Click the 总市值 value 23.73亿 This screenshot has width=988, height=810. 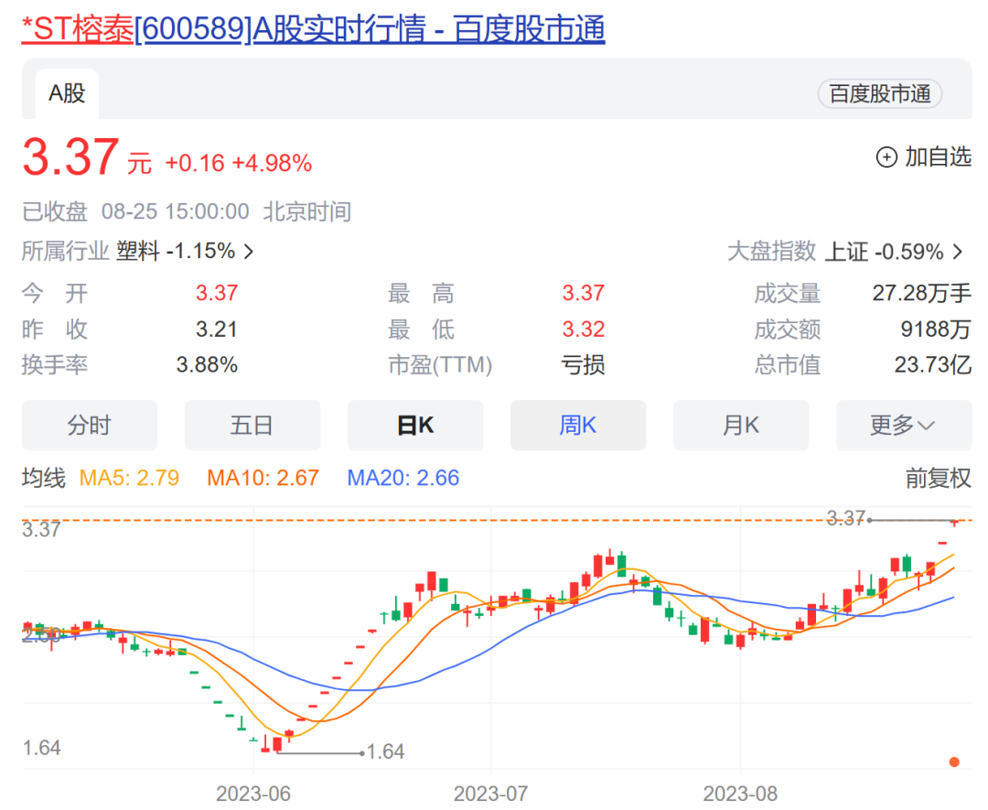[x=933, y=364]
